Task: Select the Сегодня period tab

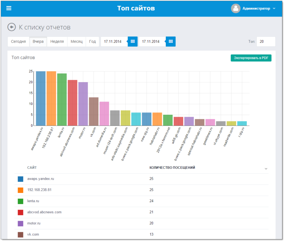Action: coord(18,41)
